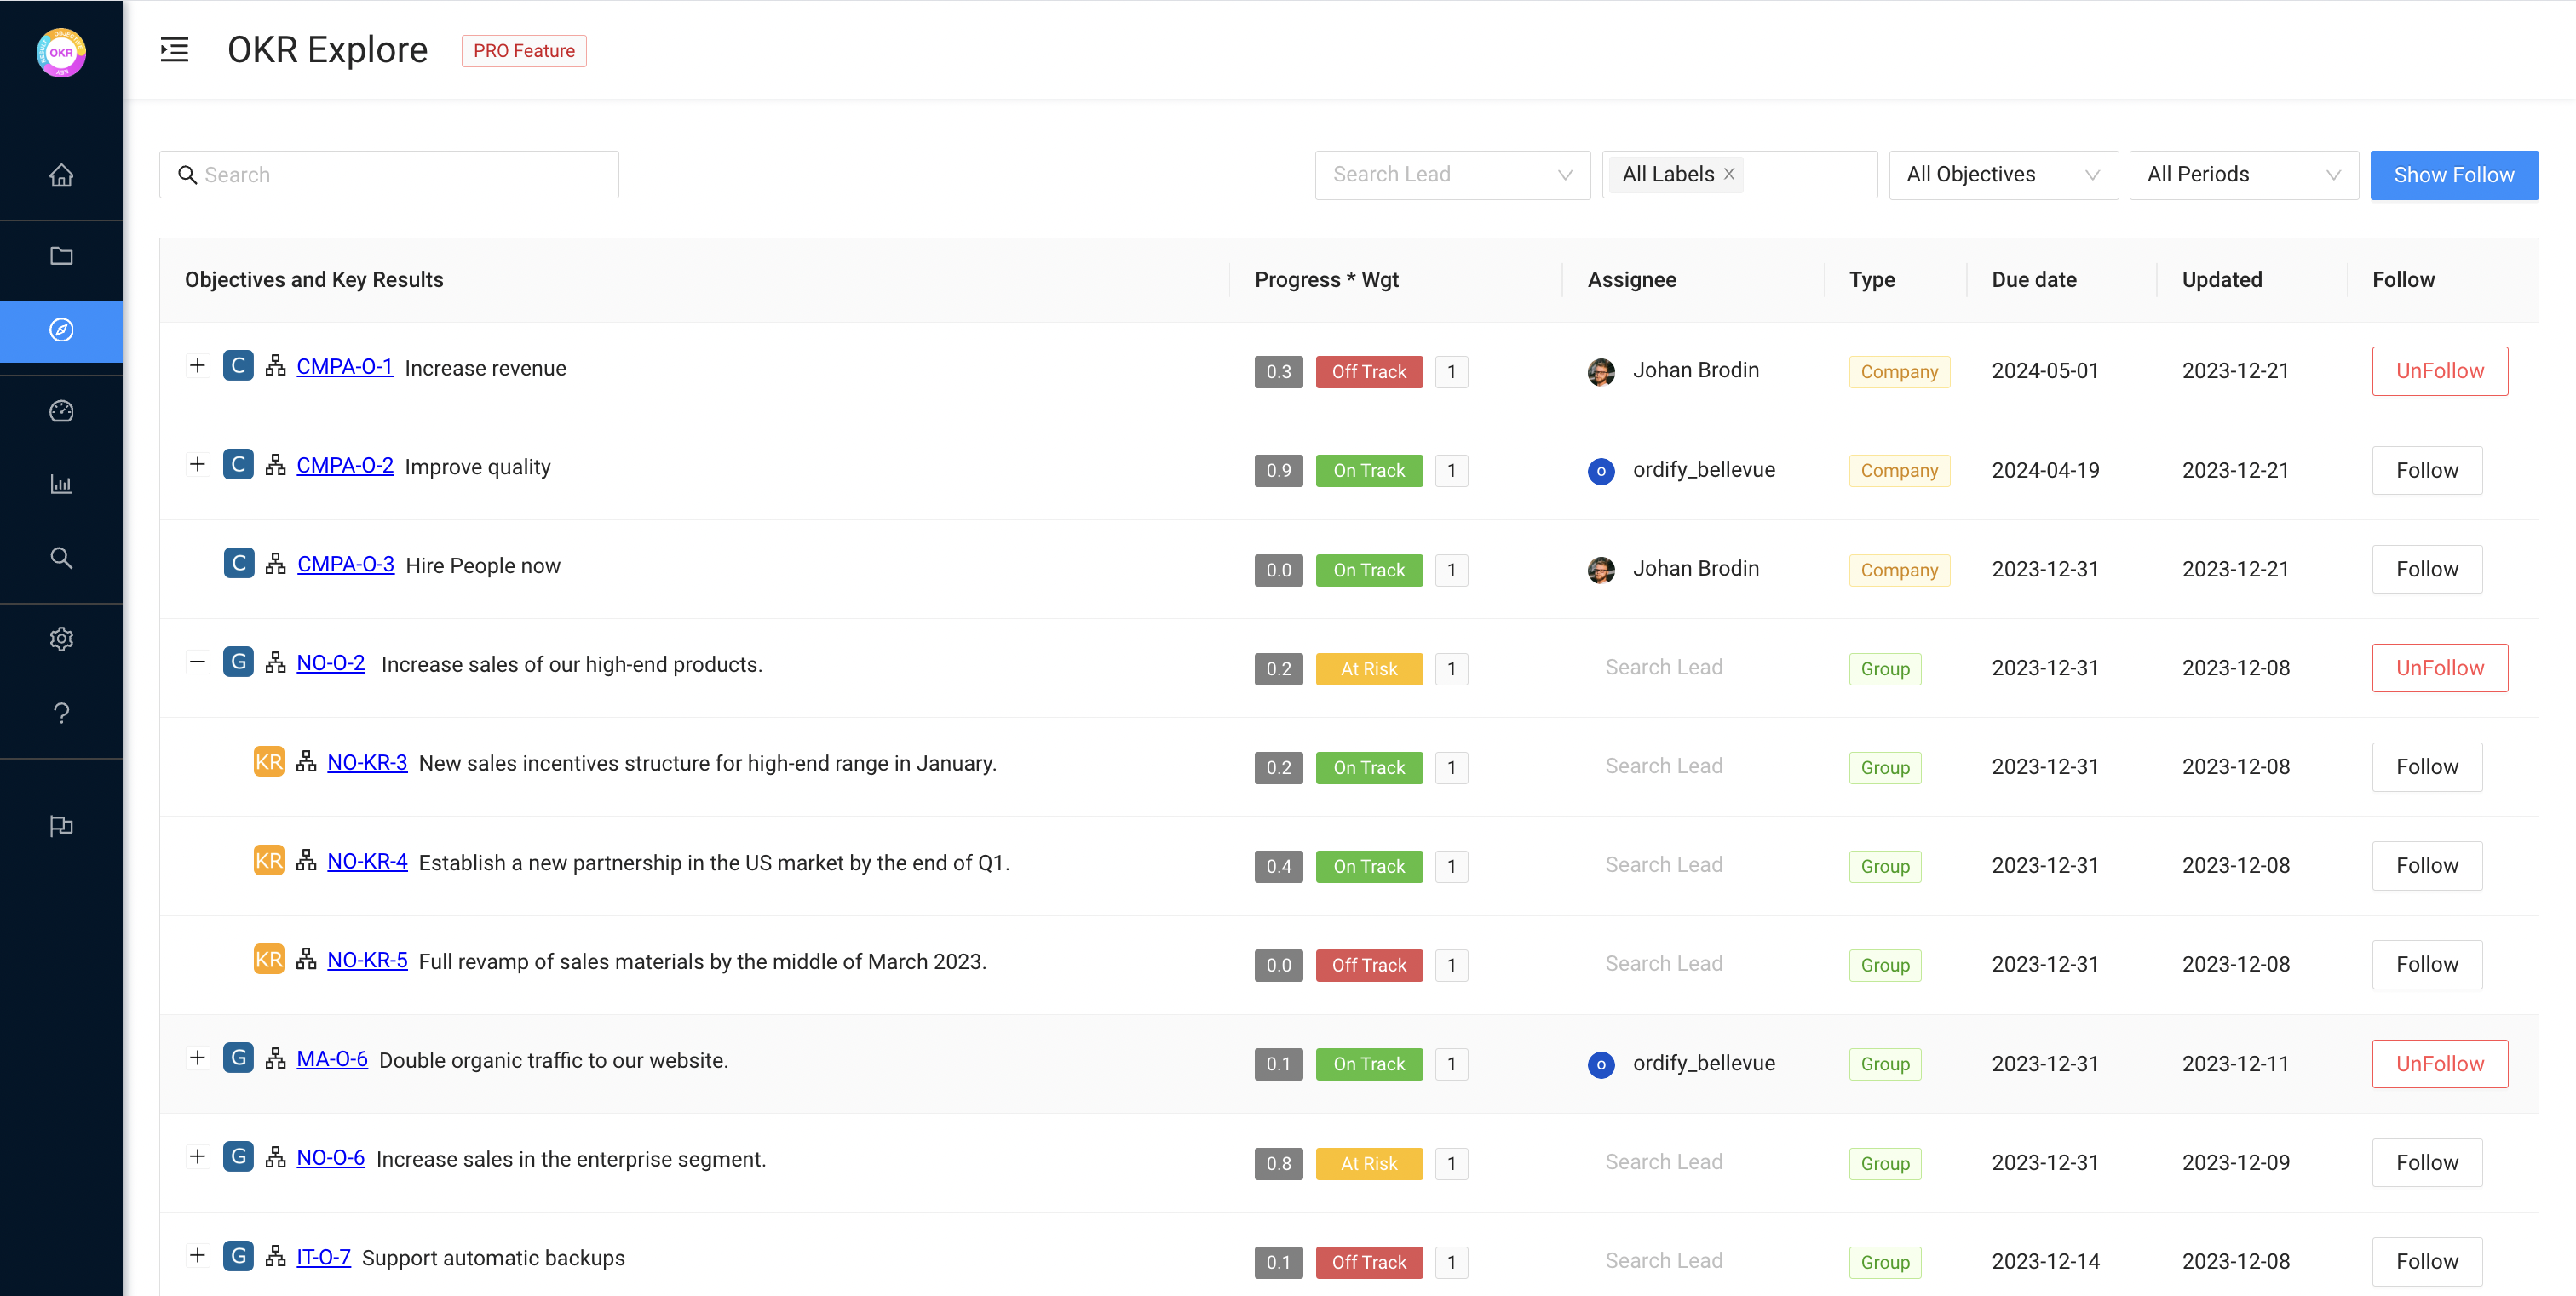This screenshot has width=2576, height=1296.
Task: Click the Show Follow button
Action: pos(2453,175)
